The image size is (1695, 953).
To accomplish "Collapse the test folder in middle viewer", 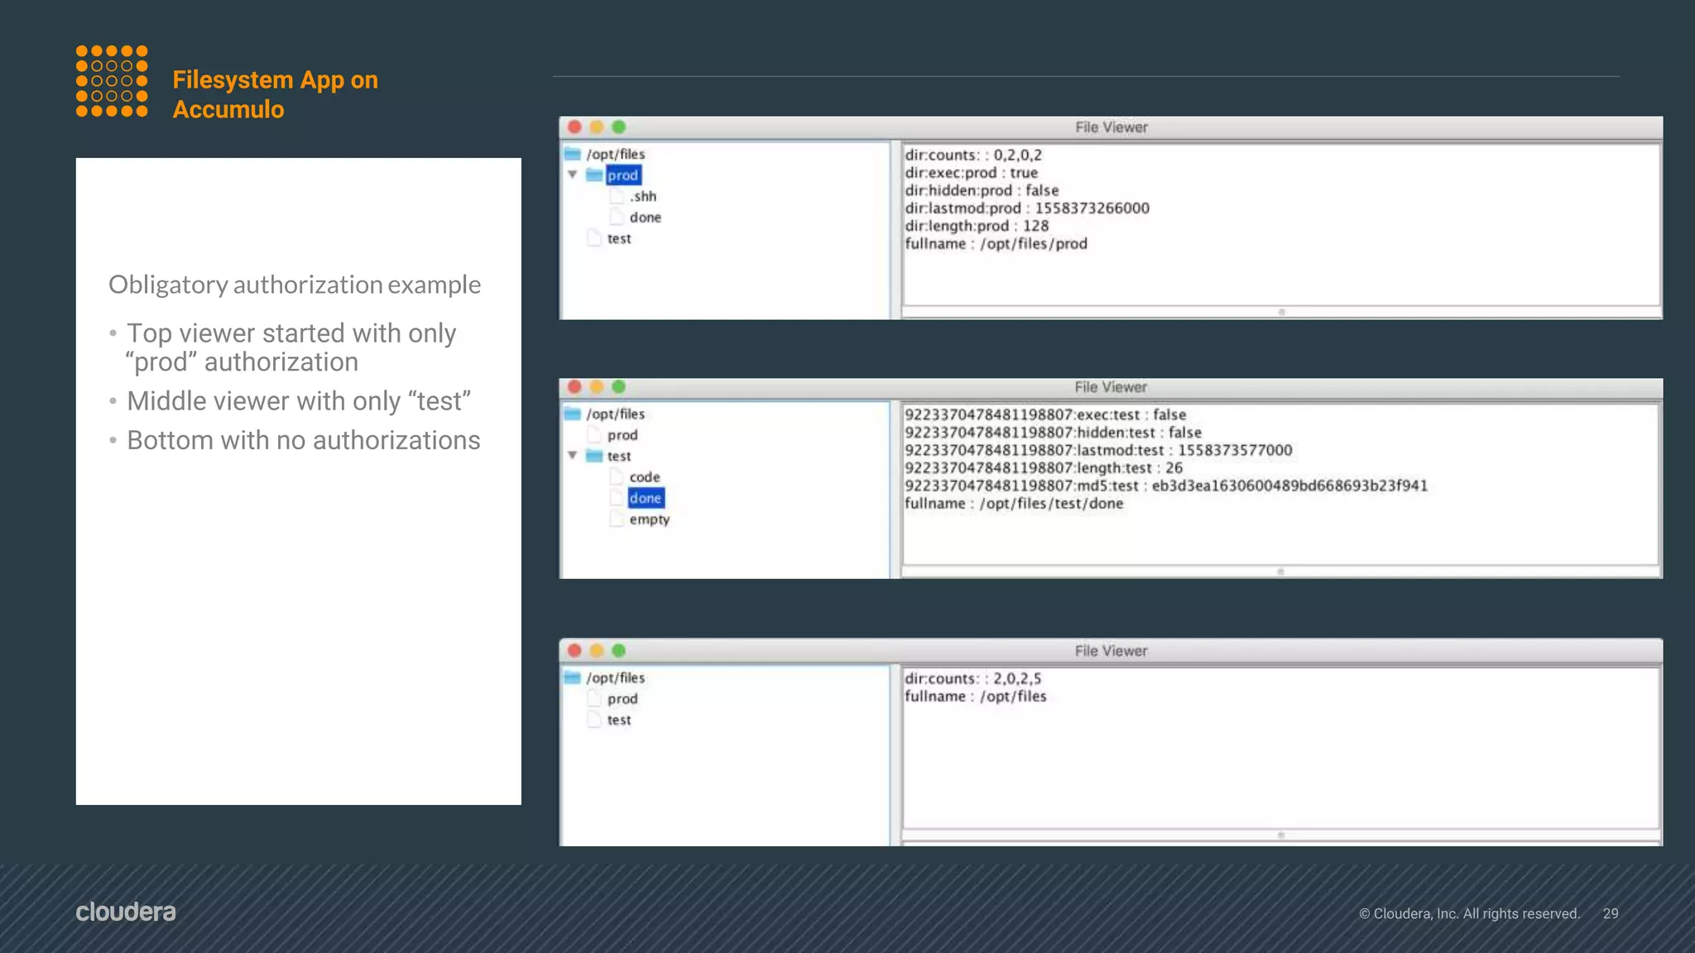I will tap(572, 456).
